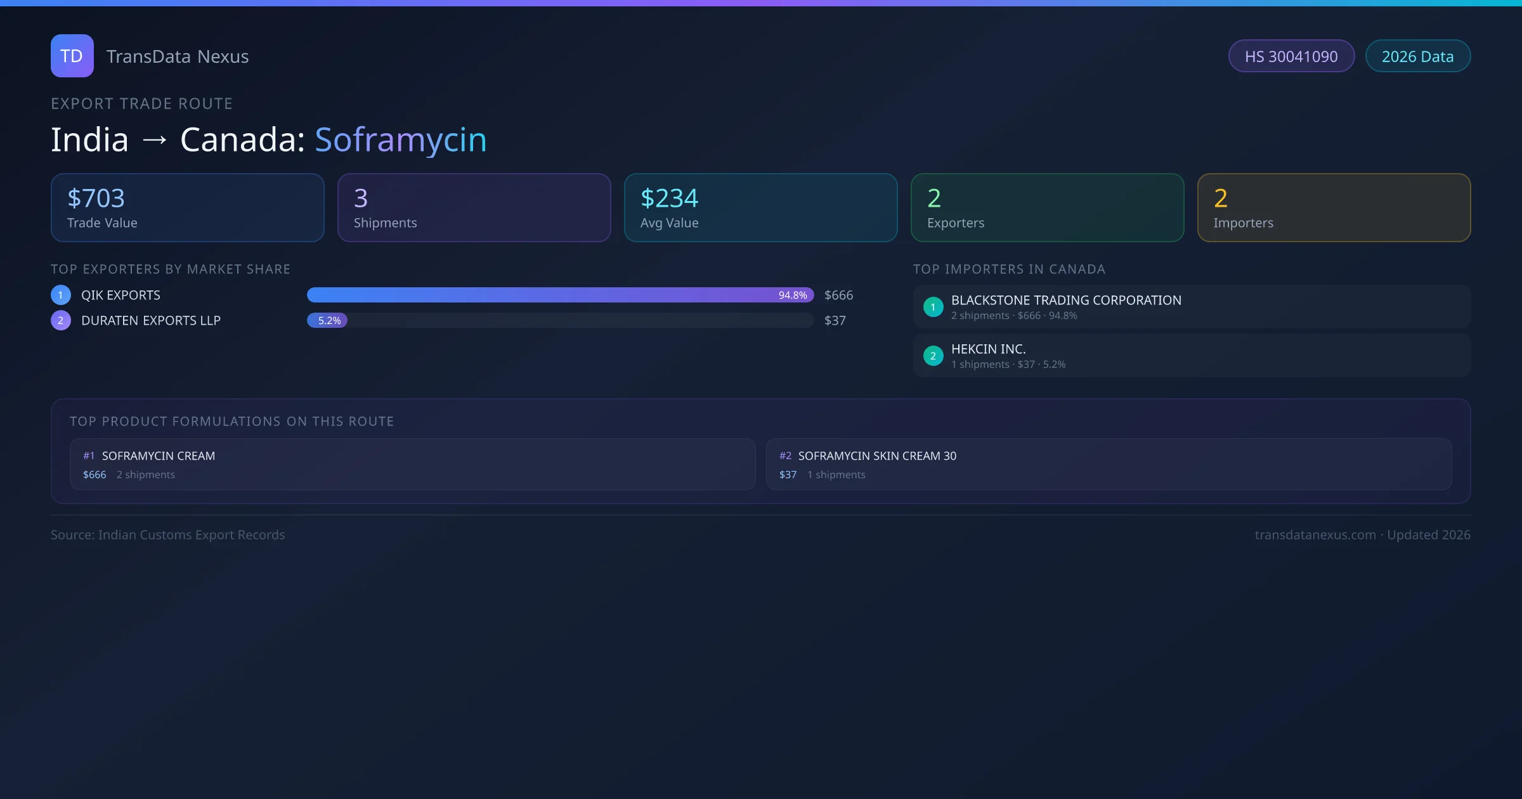Click the TD logo icon
The image size is (1522, 799).
(72, 56)
